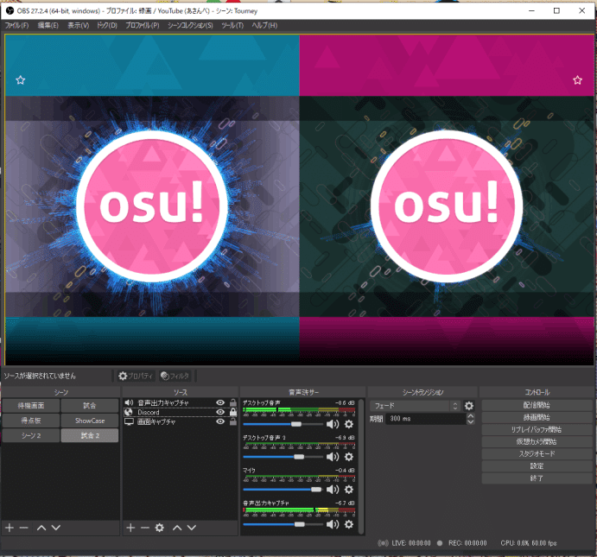597x557 pixels.
Task: Open mixer 音声出力キャプチャ settings gear
Action: pyautogui.click(x=349, y=524)
